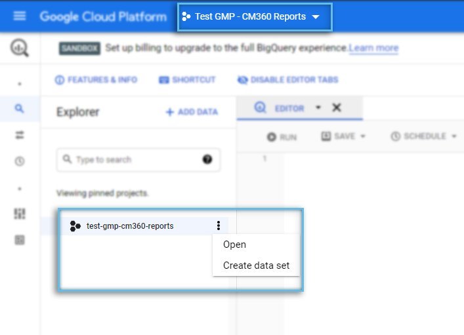Close the Editor tab

[x=337, y=108]
